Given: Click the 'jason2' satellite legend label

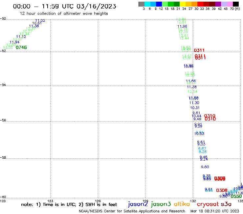Looking at the screenshot, I should click(x=138, y=204).
